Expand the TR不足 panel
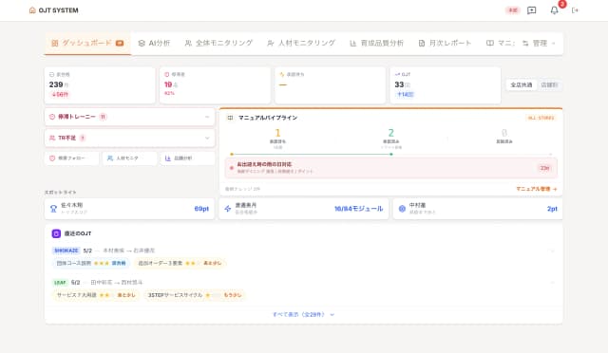The height and width of the screenshot is (353, 608). [129, 138]
